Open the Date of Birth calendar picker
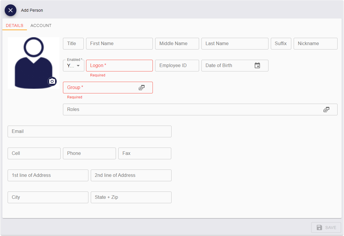344x236 pixels. [x=257, y=66]
